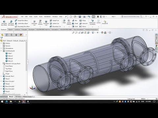The height and width of the screenshot is (118, 158).
Task: Click the filter funnel icon in tree
Action: [x=2, y=38]
